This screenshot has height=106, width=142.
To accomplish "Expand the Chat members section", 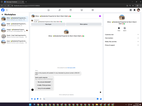I will 122,38.
